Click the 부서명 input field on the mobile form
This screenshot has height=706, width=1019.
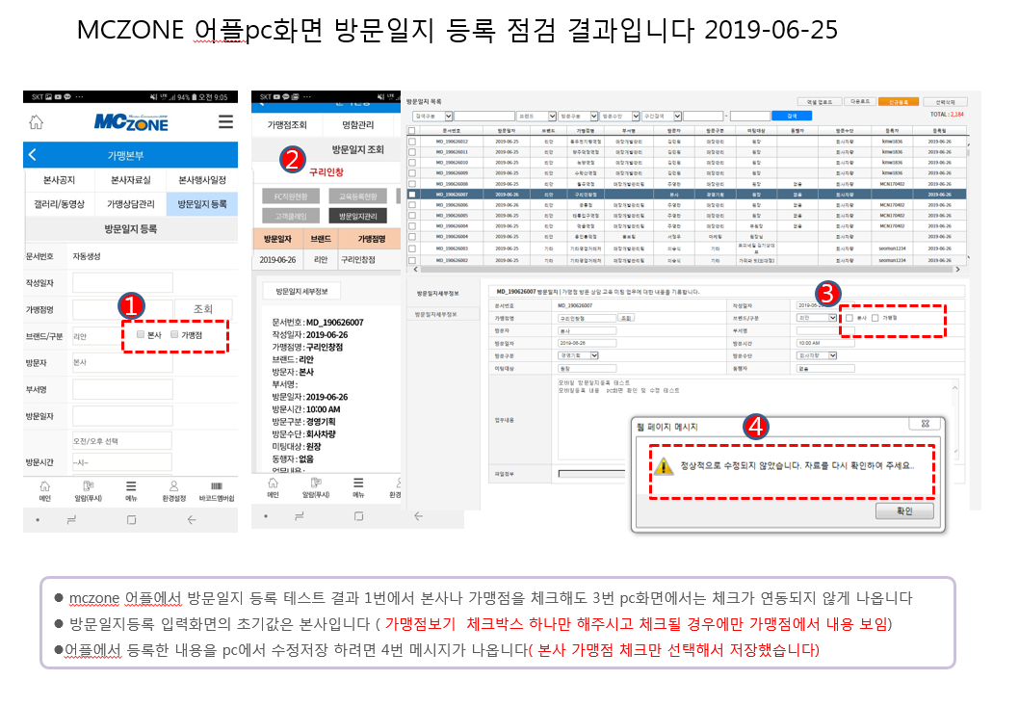tap(122, 389)
